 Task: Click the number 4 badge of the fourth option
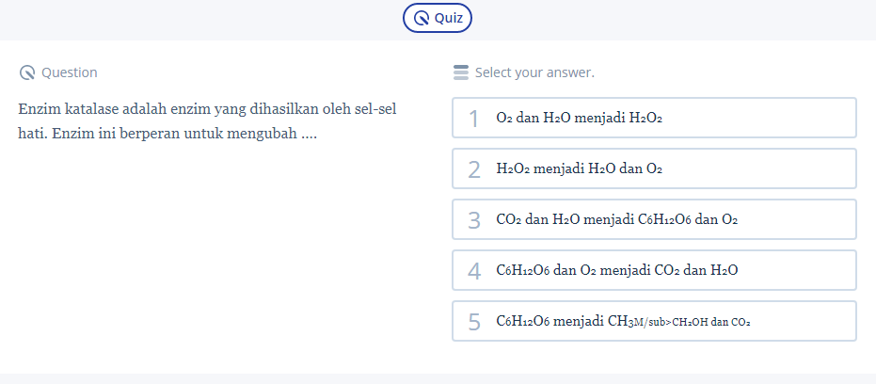474,271
